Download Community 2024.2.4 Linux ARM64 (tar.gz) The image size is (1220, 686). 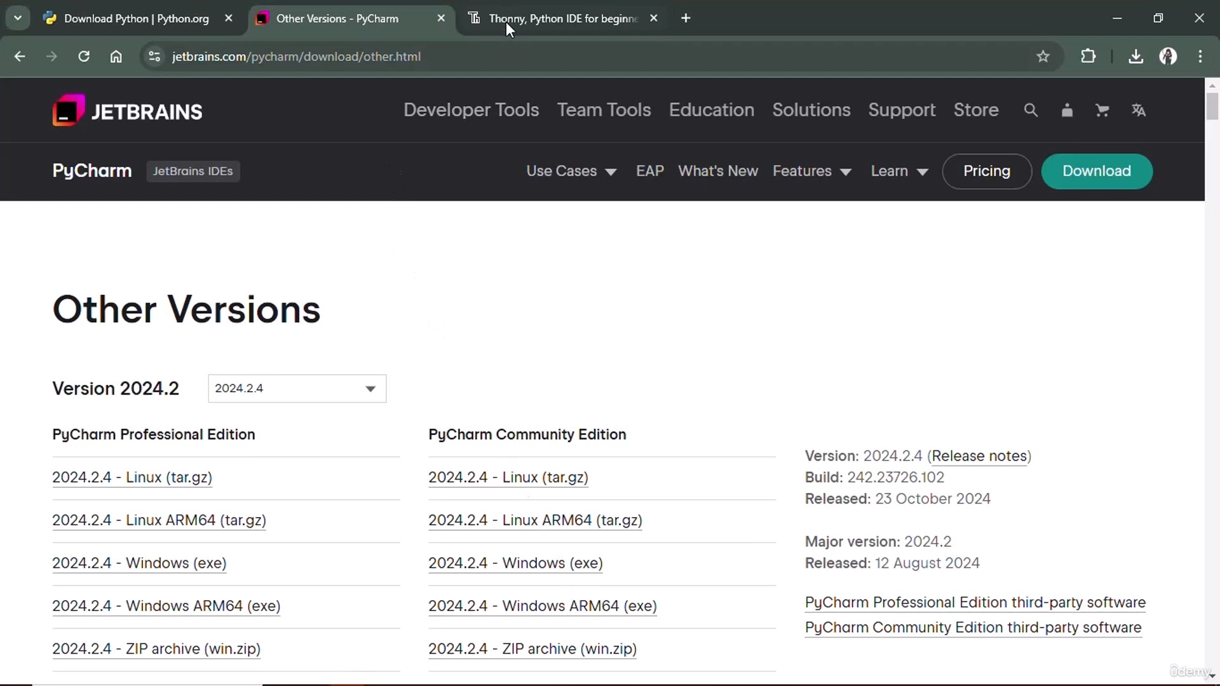(x=535, y=520)
